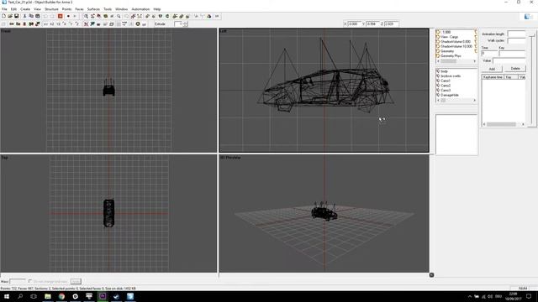538x302 pixels.
Task: Click the Value input field
Action: (509, 61)
